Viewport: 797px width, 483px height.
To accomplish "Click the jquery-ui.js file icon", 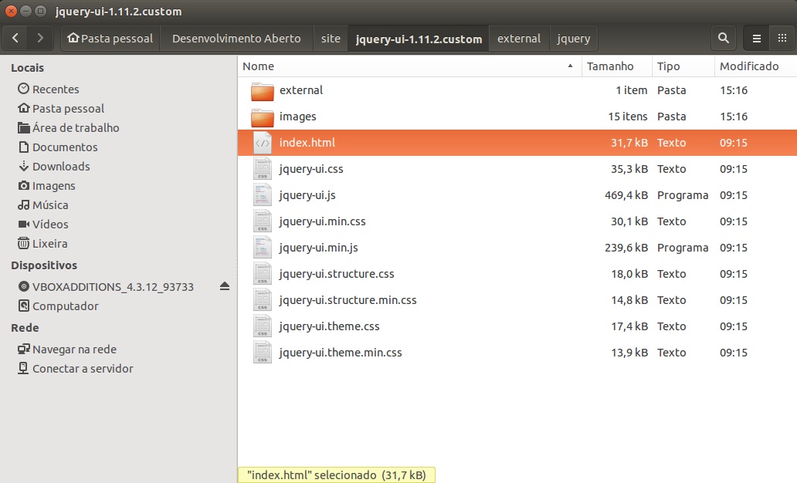I will pyautogui.click(x=263, y=196).
